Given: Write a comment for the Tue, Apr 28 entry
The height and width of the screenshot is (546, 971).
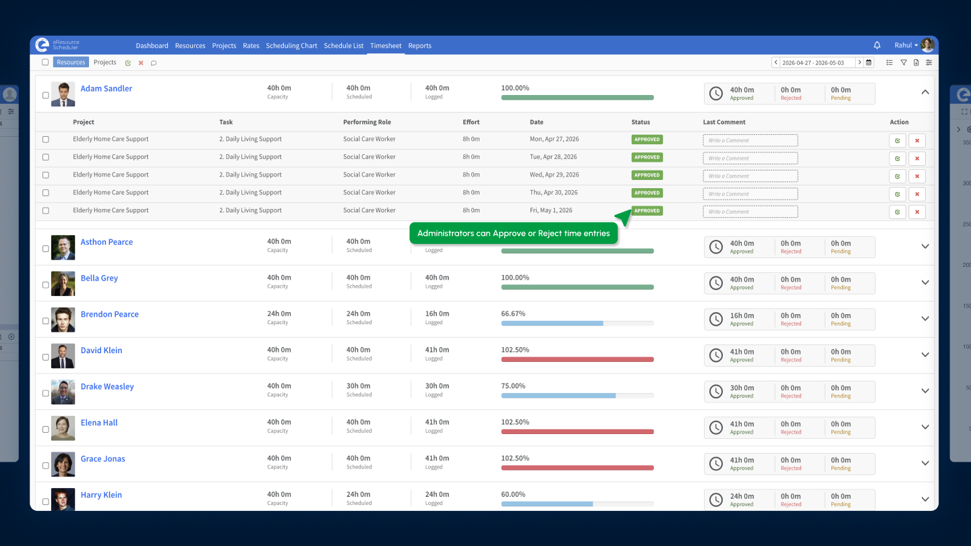Looking at the screenshot, I should click(x=750, y=158).
